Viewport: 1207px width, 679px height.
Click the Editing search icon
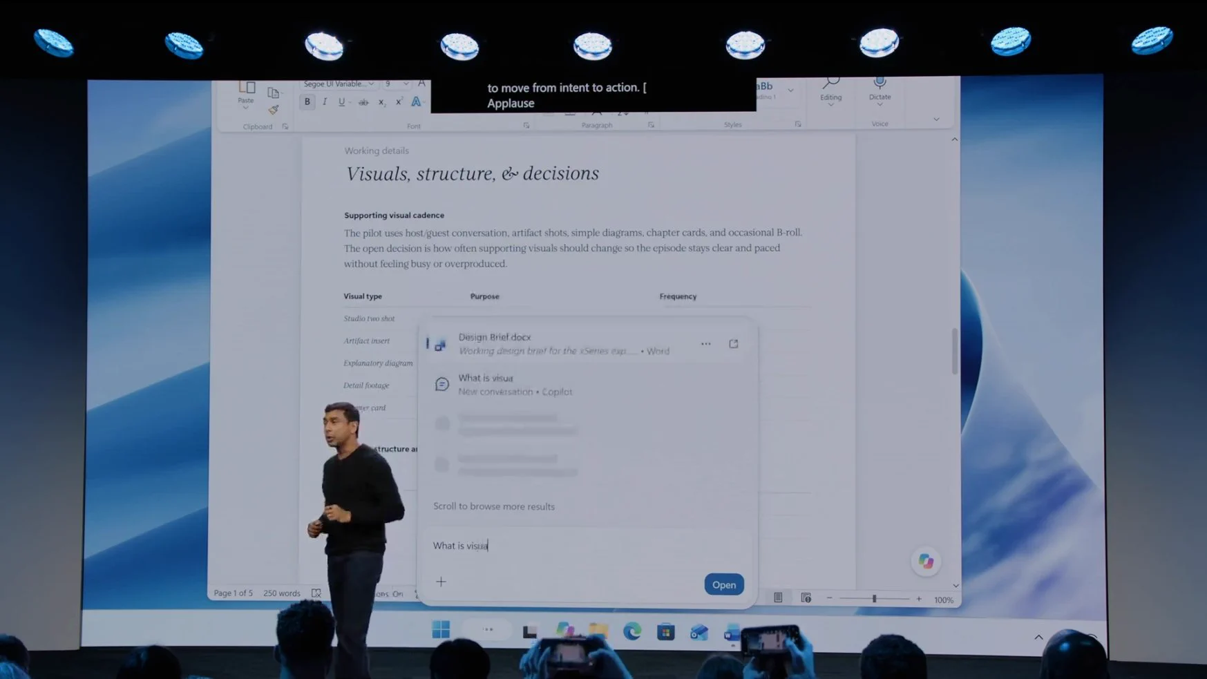click(x=830, y=83)
